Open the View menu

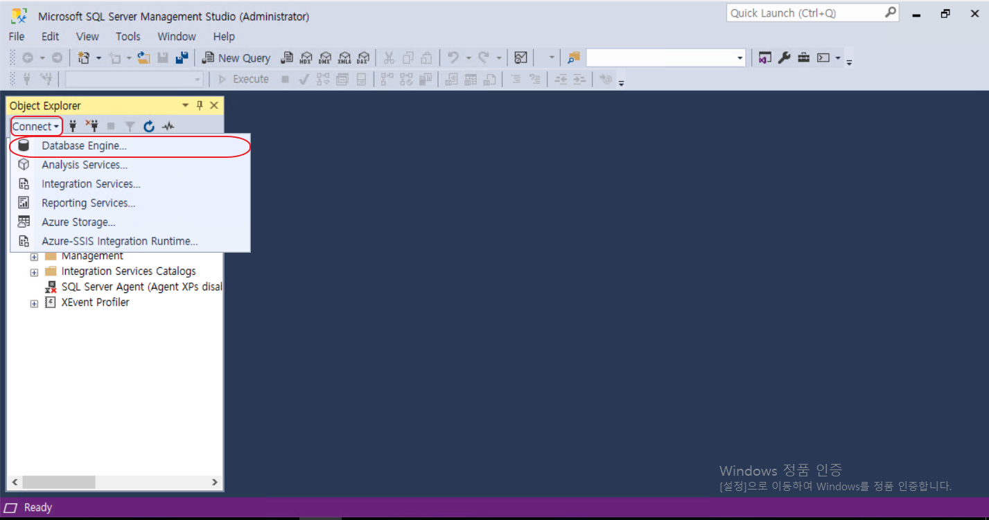point(87,37)
